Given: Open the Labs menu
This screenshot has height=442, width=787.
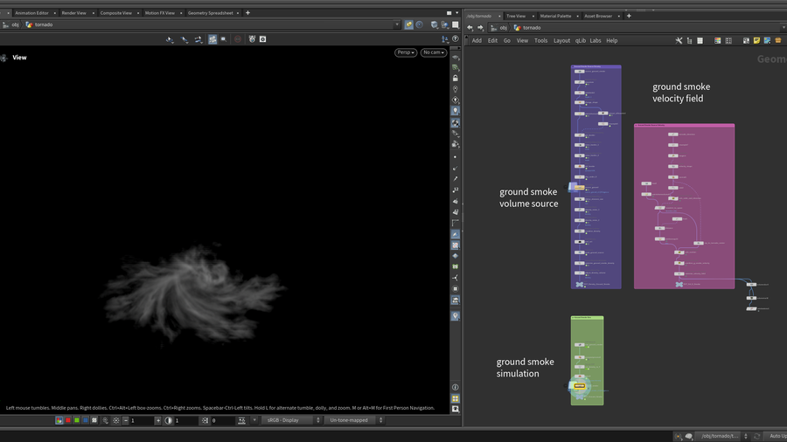Looking at the screenshot, I should pyautogui.click(x=595, y=40).
